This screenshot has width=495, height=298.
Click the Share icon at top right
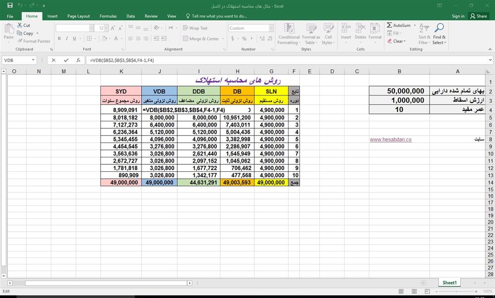coord(478,16)
